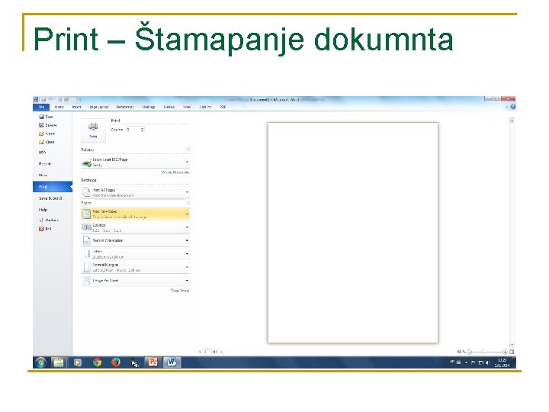The height and width of the screenshot is (412, 549).
Task: Click the blank page print preview
Action: point(353,233)
